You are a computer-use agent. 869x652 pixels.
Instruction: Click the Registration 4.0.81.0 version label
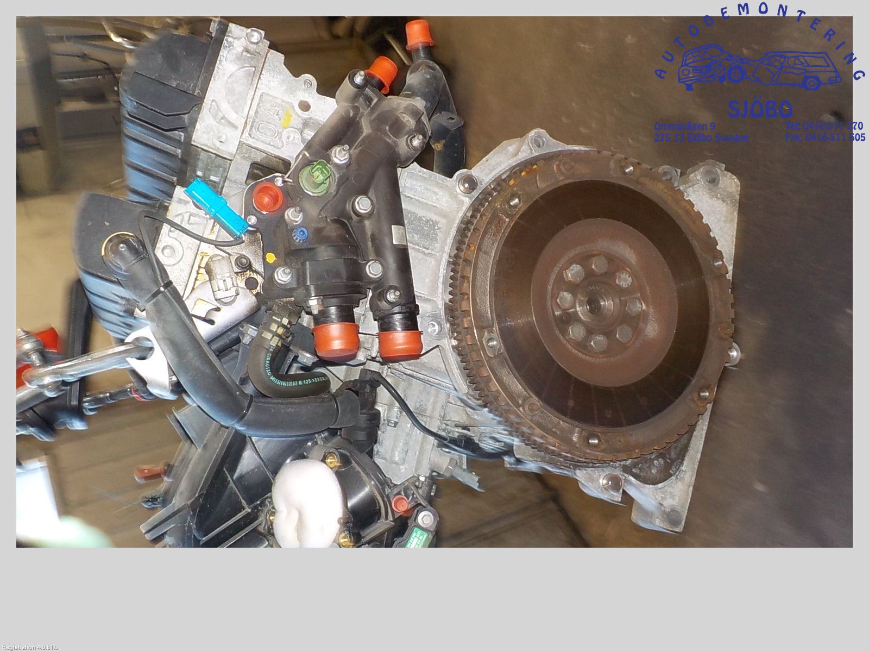29,648
